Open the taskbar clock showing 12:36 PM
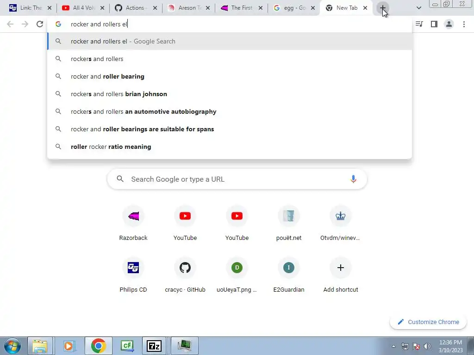 pyautogui.click(x=450, y=346)
